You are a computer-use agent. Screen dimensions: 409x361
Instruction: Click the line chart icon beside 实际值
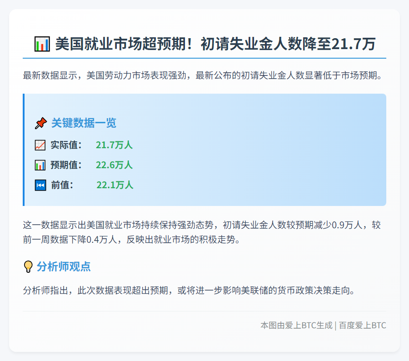[40, 145]
